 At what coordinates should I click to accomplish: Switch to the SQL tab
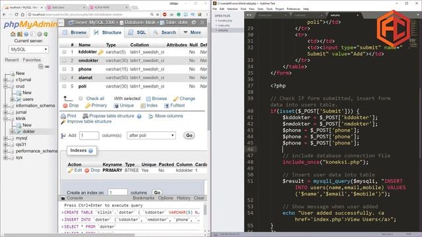point(137,32)
